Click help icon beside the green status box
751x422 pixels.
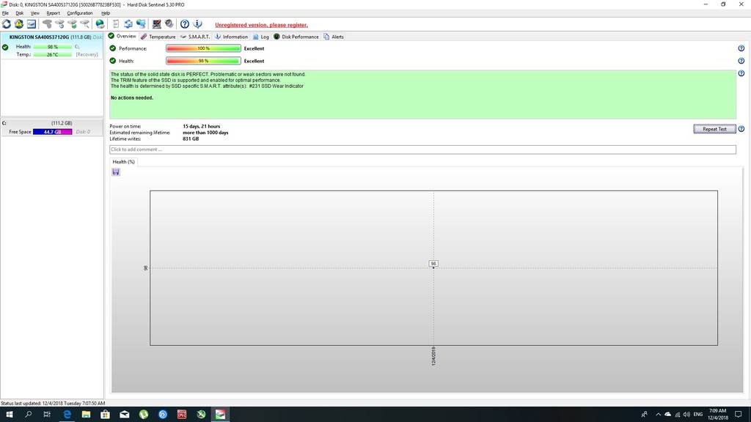click(x=741, y=73)
